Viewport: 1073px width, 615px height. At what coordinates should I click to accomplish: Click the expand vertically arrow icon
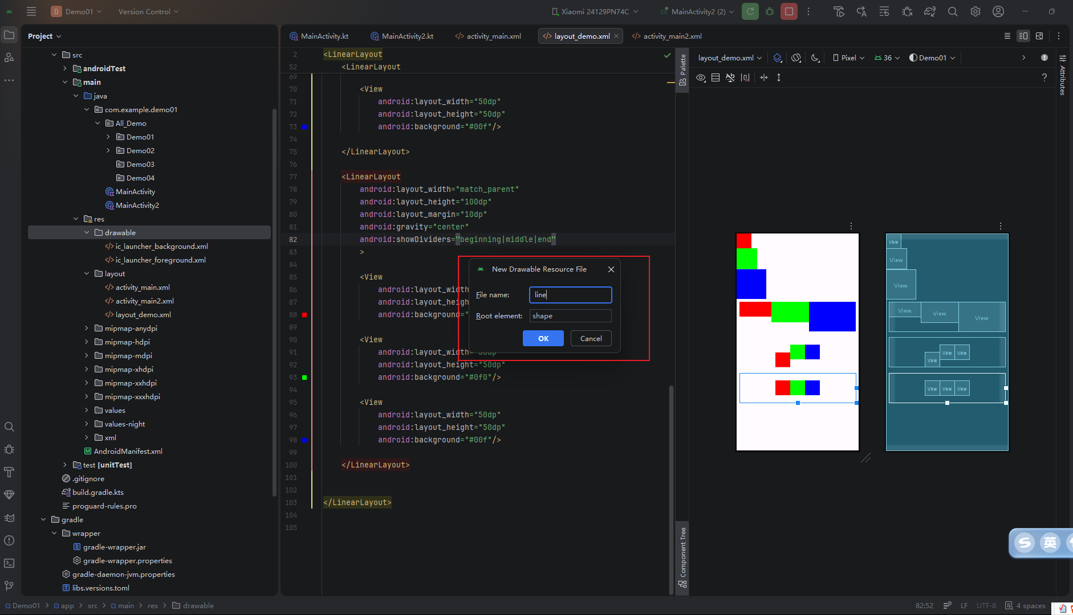point(779,77)
